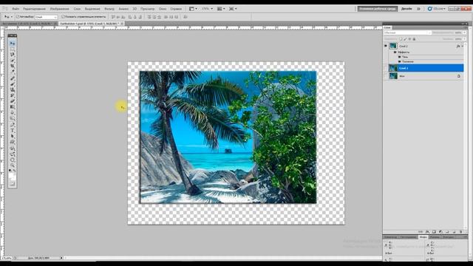Select the Rectangular Marquee tool
The image size is (473, 266).
pos(13,50)
